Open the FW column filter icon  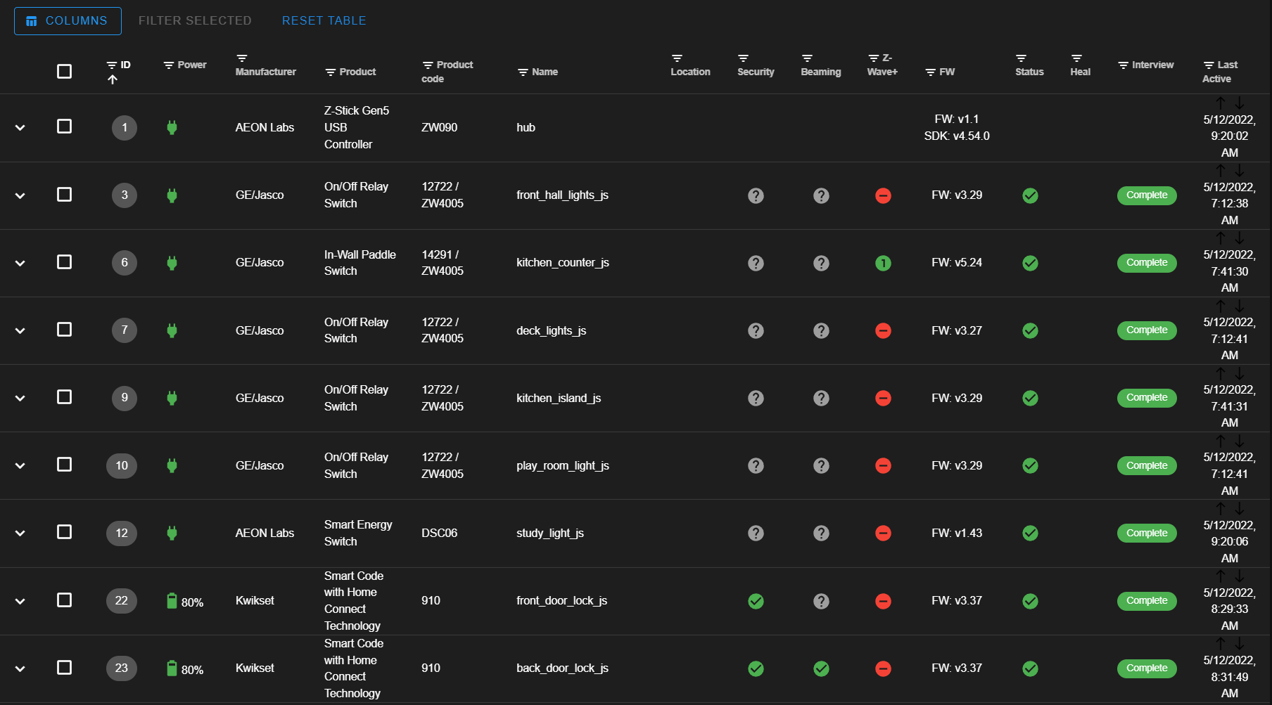pyautogui.click(x=930, y=72)
